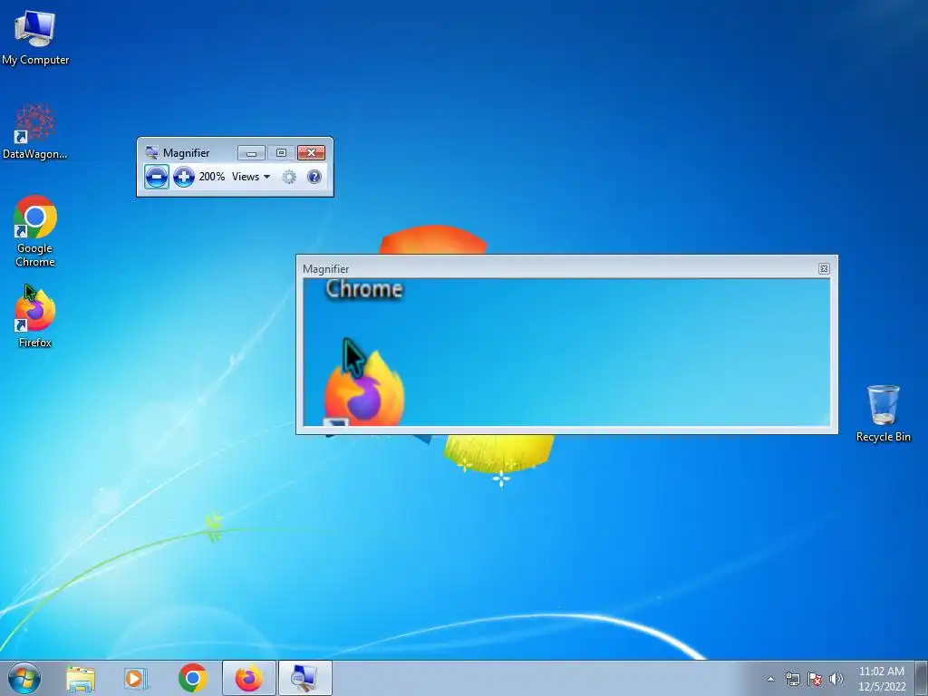Click the magnified Firefox icon in lens
The width and height of the screenshot is (928, 696).
pos(364,390)
